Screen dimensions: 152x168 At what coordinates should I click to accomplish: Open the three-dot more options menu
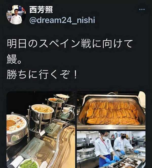pos(142,9)
